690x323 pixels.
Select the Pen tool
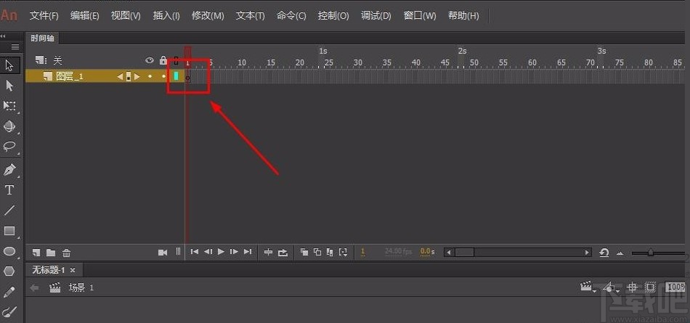point(9,169)
